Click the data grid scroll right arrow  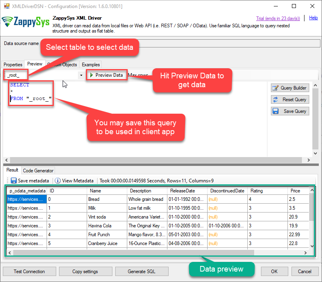[306, 253]
